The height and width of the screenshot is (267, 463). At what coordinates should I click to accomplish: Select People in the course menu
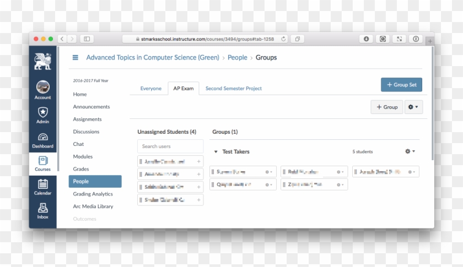[x=95, y=182]
